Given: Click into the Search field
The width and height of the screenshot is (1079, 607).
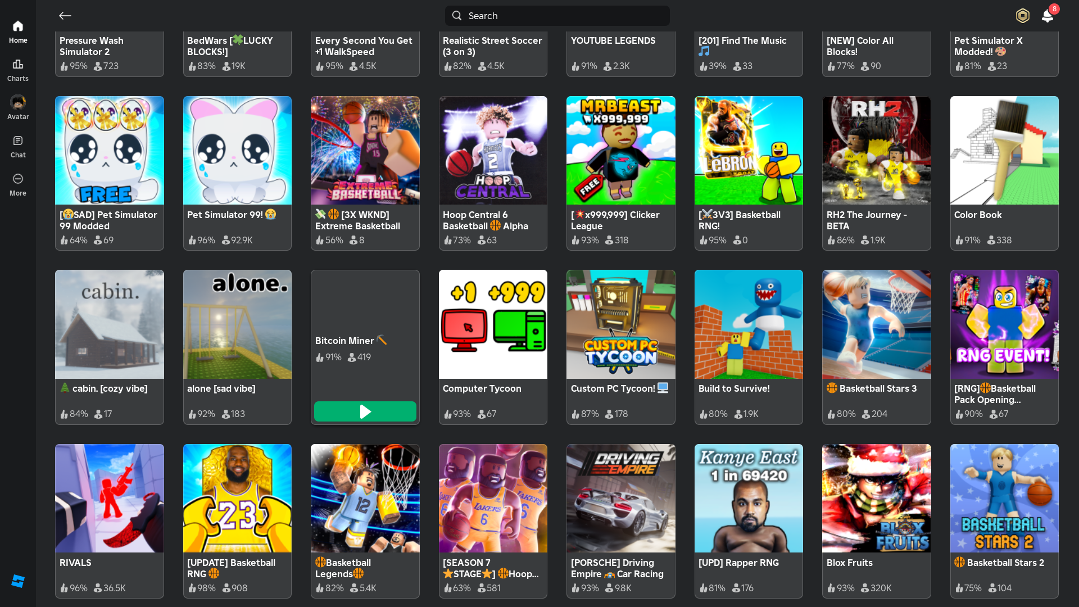Looking at the screenshot, I should point(556,16).
